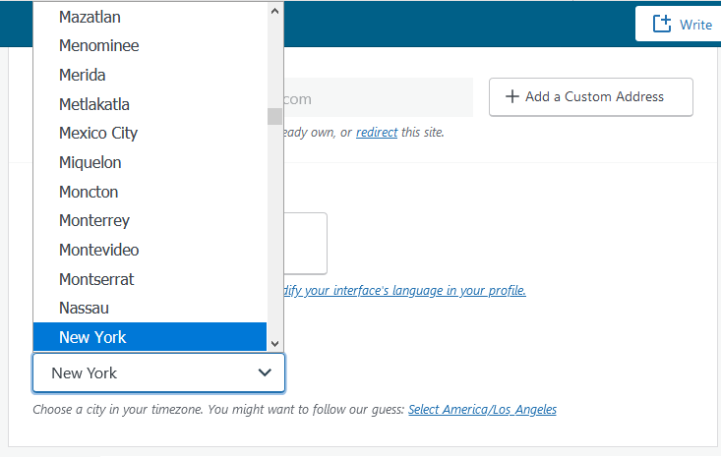Click the Write post icon

click(662, 24)
